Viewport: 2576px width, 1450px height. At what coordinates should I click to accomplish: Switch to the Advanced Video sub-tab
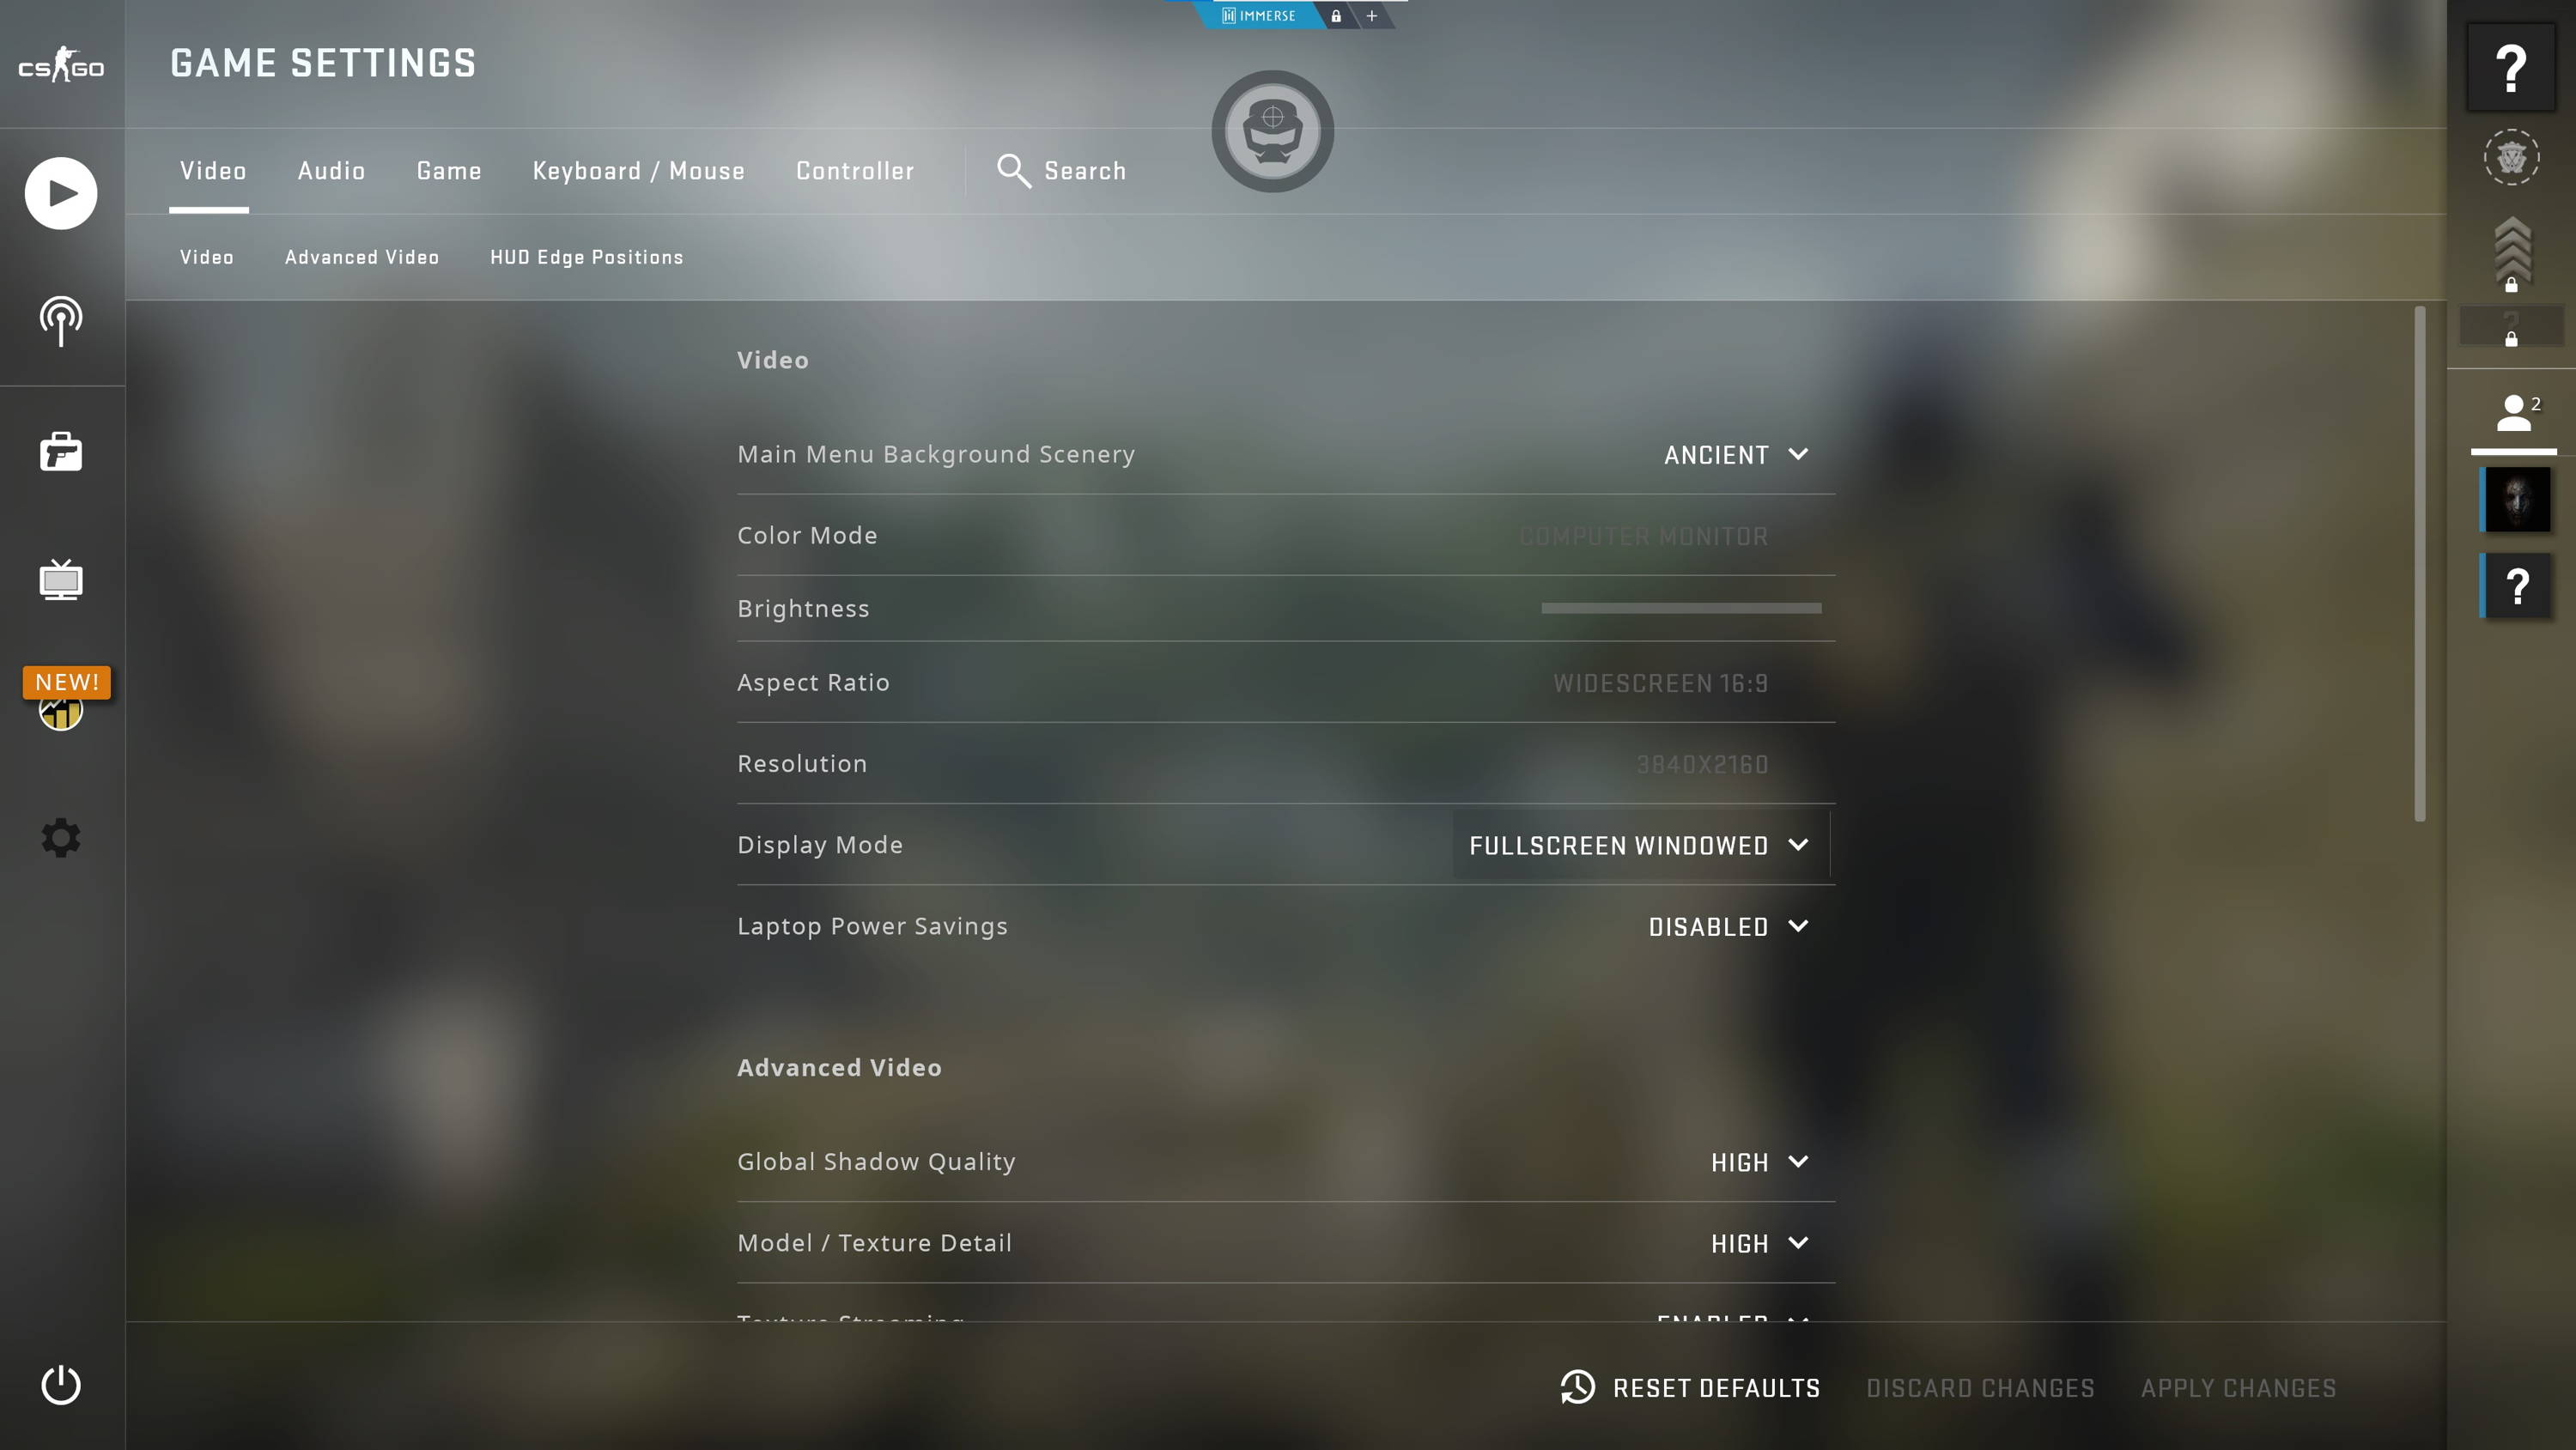click(x=361, y=257)
